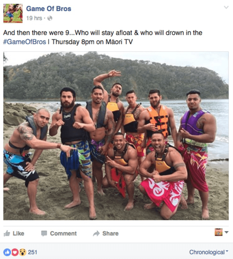Screen dimensions: 233x259
Task: Open the 251 reactions count
Action: [x=32, y=252]
